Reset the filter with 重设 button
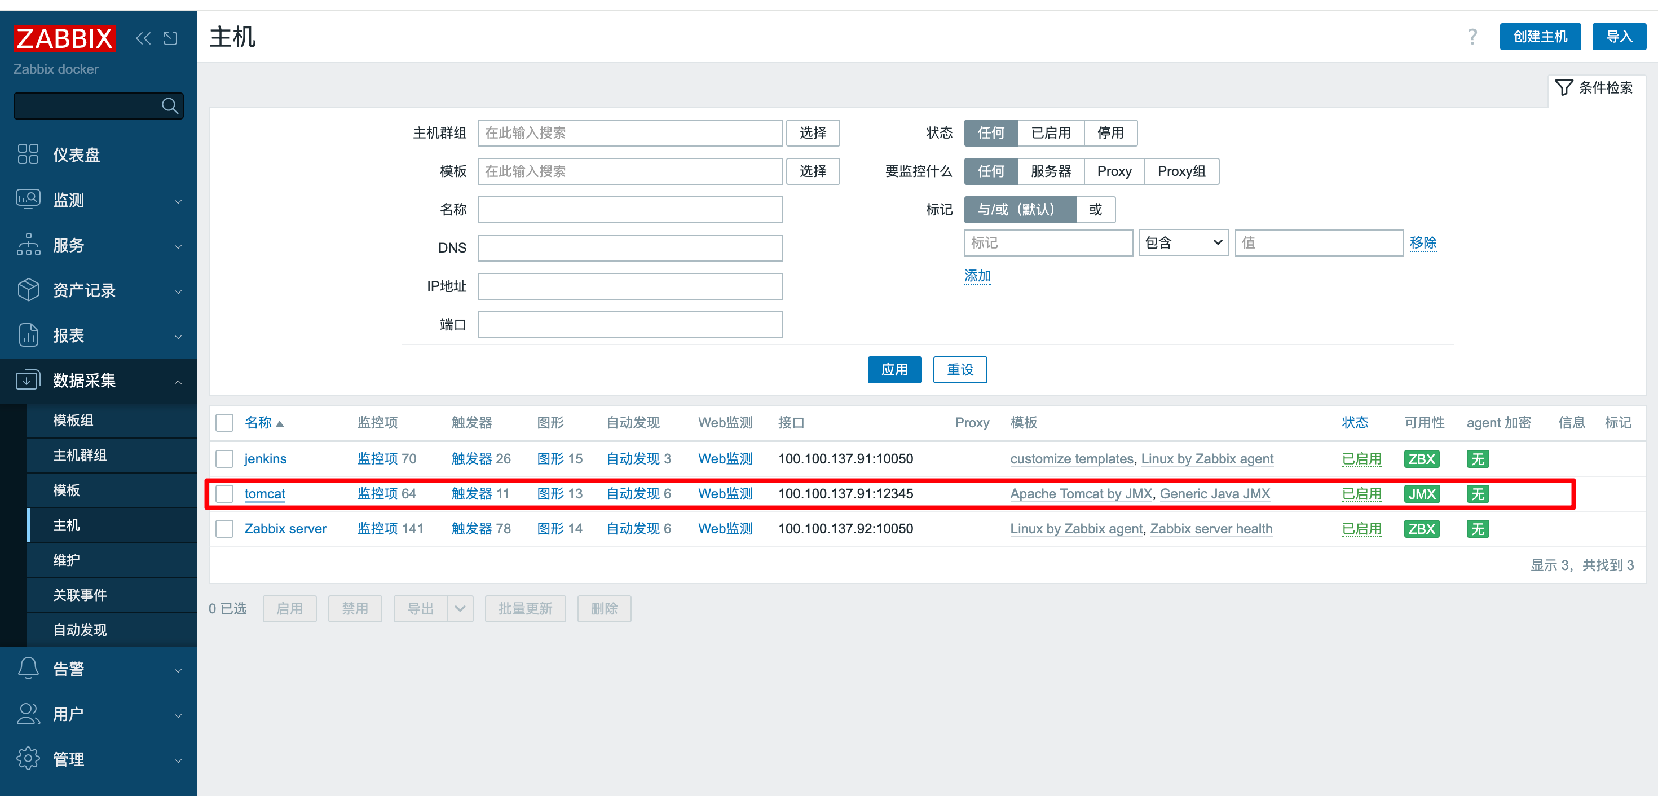 (x=960, y=369)
